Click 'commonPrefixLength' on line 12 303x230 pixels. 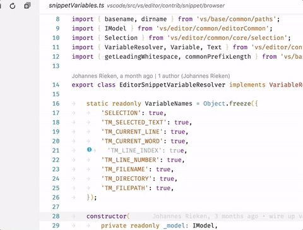point(218,57)
